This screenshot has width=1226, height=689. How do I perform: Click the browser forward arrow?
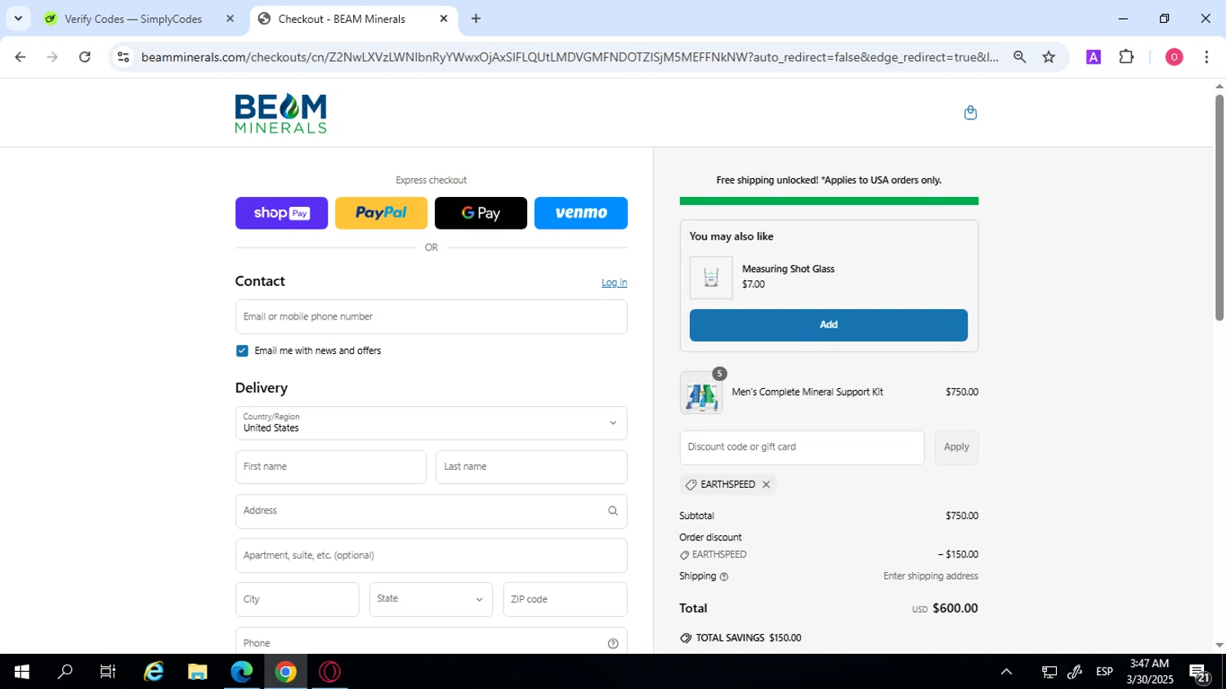click(x=52, y=57)
